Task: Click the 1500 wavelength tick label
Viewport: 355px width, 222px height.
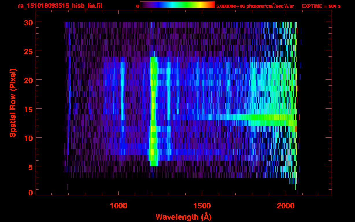Action: (202, 206)
